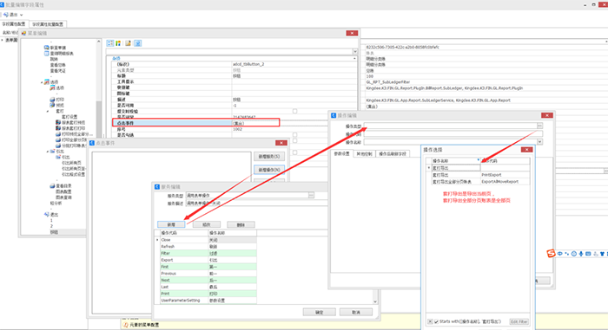
Task: Select 引出格式设置 in the menu tree
Action: pyautogui.click(x=73, y=174)
